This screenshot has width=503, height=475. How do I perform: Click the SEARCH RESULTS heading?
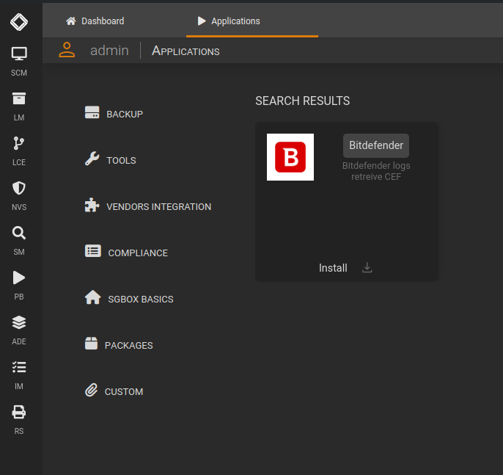tap(303, 101)
